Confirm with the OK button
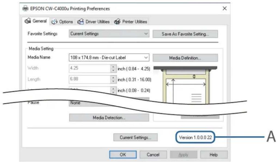The height and width of the screenshot is (162, 278). click(x=123, y=155)
